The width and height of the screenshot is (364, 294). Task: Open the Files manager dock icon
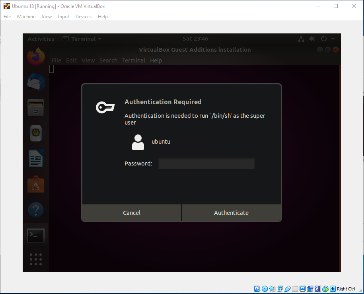tap(36, 108)
